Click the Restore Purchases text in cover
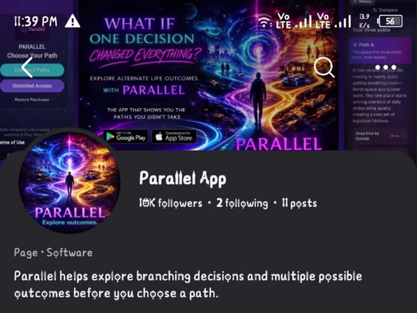Viewport: 417px width, 313px height. click(32, 99)
